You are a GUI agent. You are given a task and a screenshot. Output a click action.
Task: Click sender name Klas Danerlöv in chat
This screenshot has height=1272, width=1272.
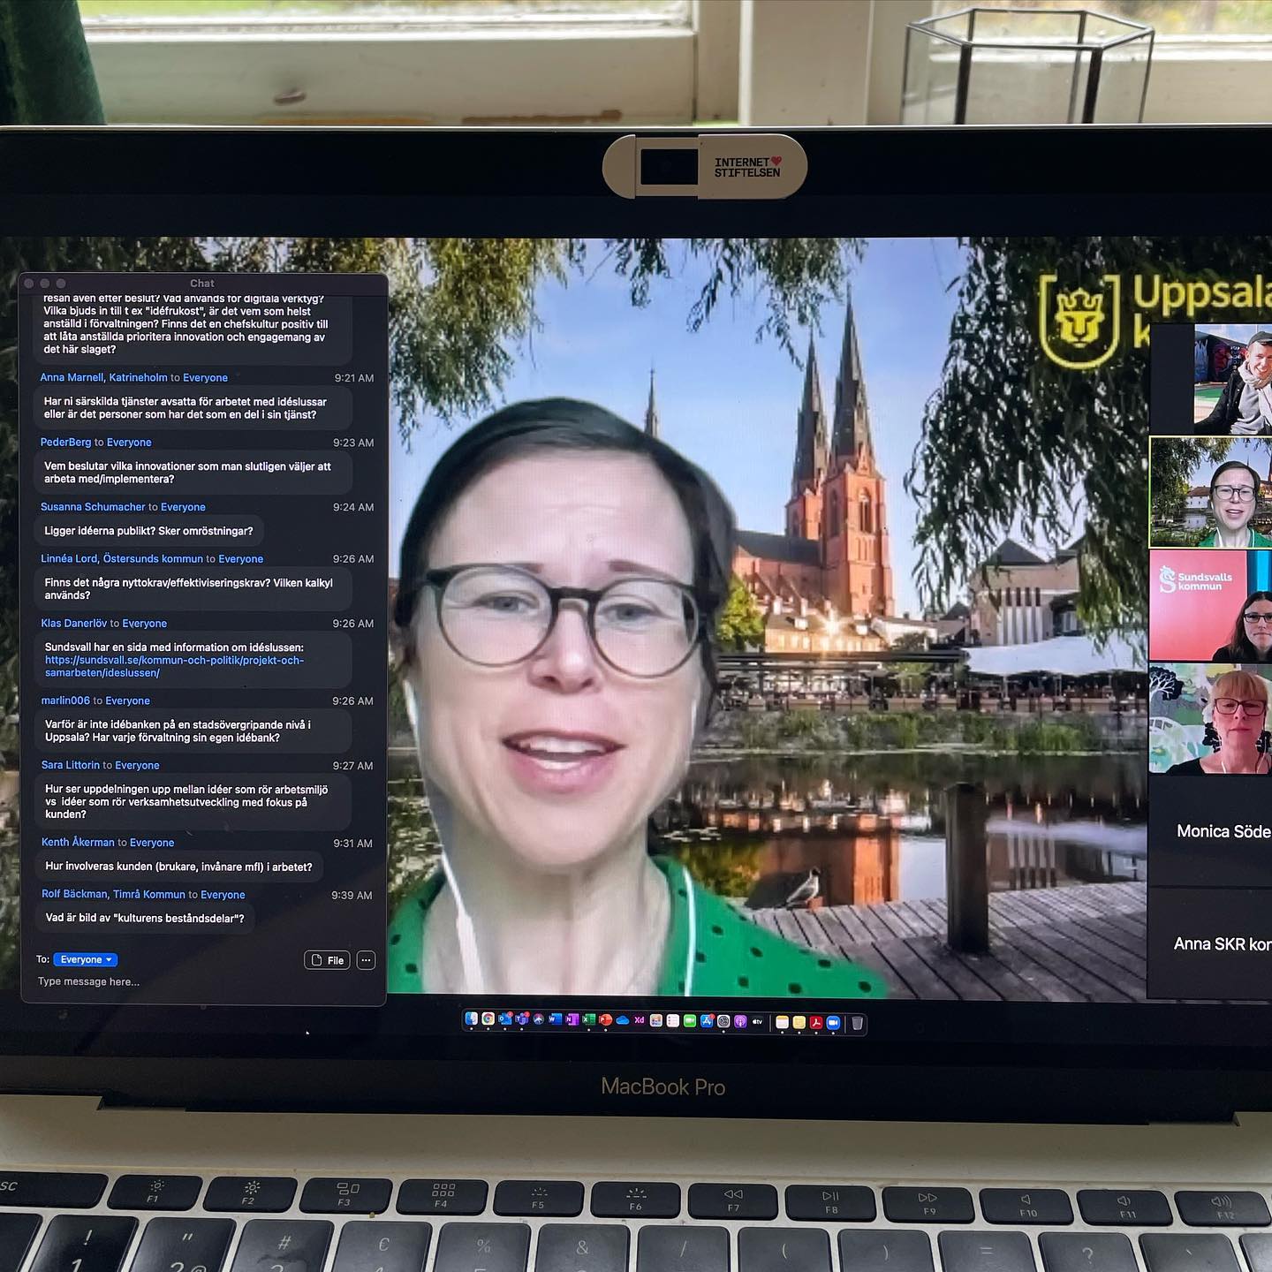click(x=73, y=624)
